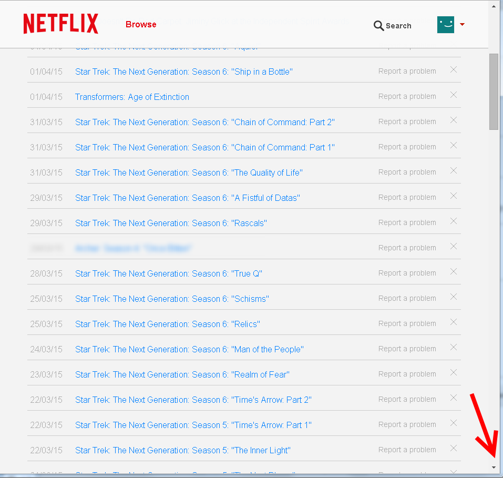Remove "A Fistful of Datas" entry
503x478 pixels.
453,196
